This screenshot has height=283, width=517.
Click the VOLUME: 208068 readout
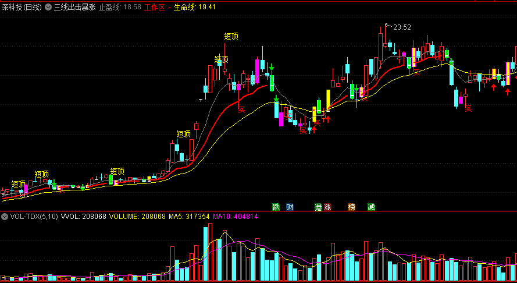point(137,217)
